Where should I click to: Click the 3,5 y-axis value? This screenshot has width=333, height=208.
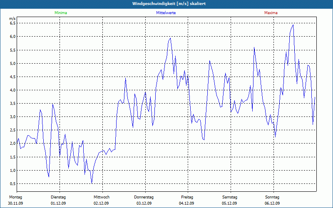13,103
